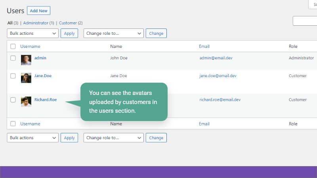
Task: Click Richard.Roe's avatar image
Action: coord(26,102)
